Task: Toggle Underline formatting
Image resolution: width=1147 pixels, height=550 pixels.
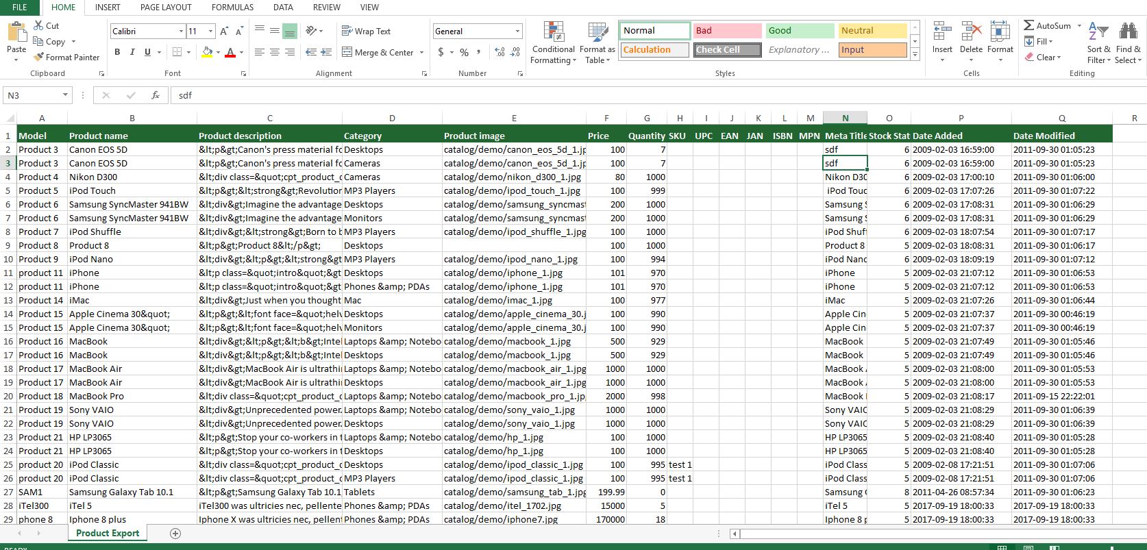Action: tap(147, 52)
